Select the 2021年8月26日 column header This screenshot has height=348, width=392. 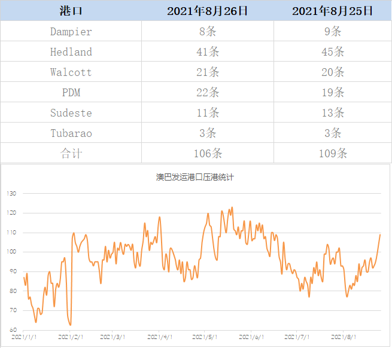tap(207, 11)
